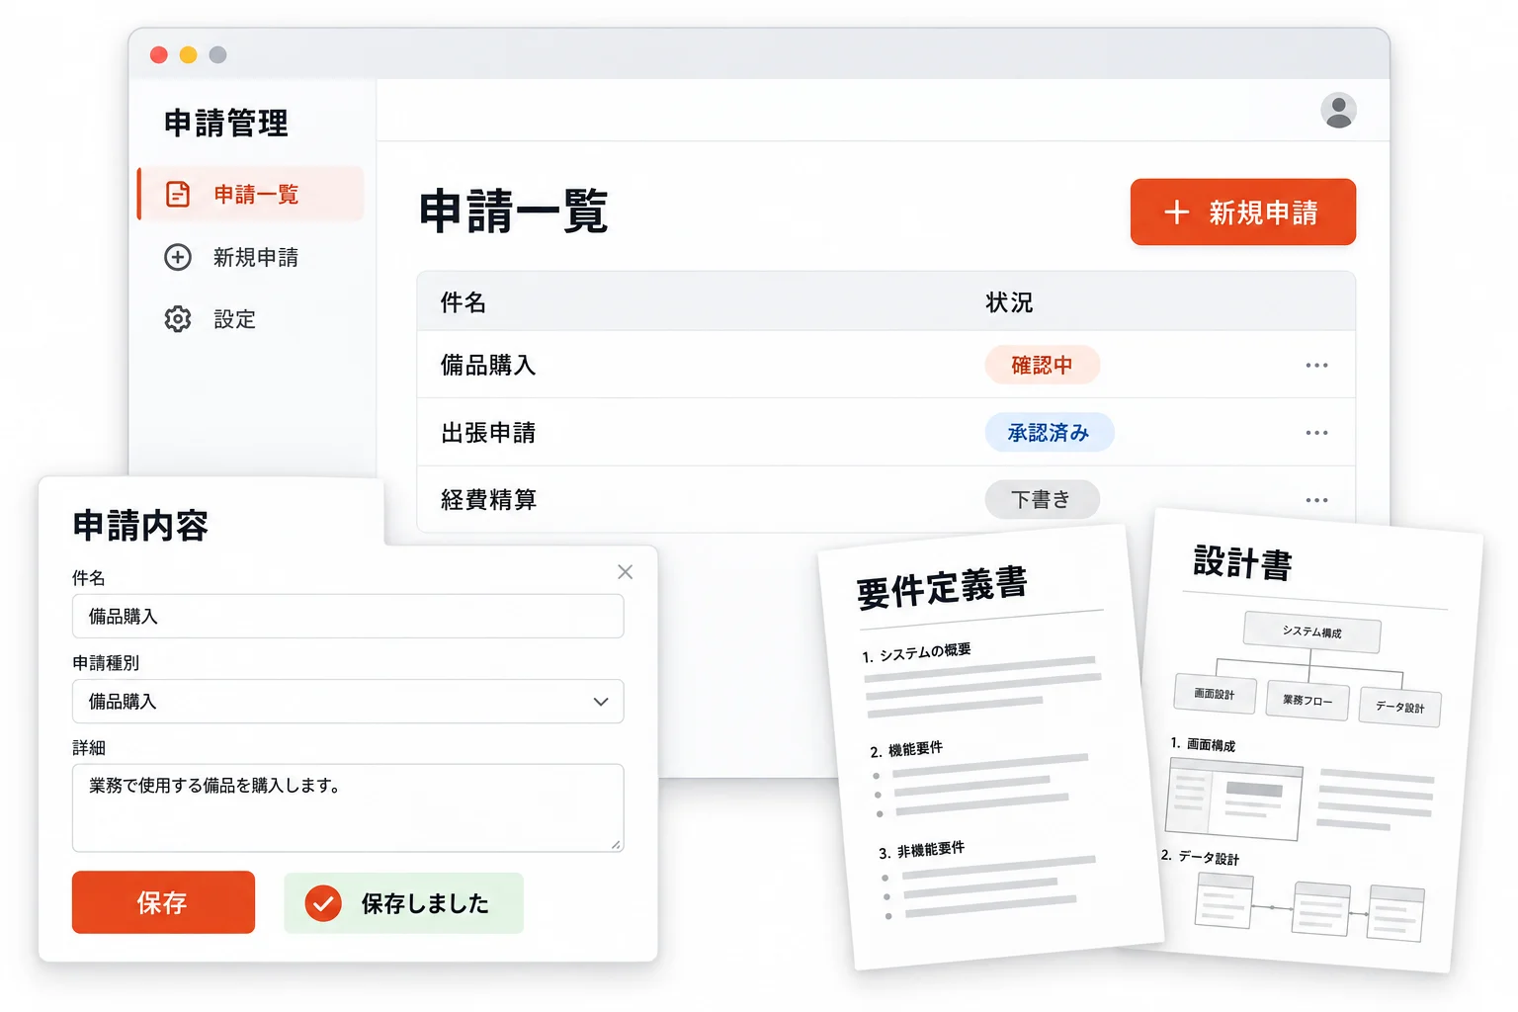Click the checkmark icon in 保存しました
This screenshot has width=1518, height=1012.
(323, 902)
